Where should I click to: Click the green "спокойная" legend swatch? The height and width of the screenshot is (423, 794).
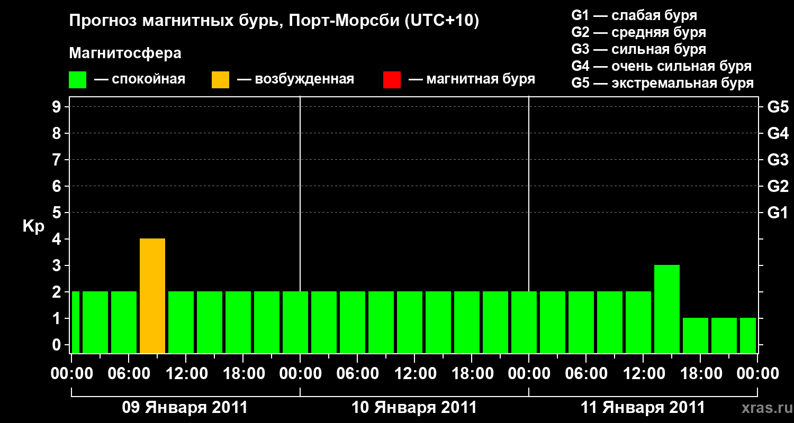coord(77,79)
